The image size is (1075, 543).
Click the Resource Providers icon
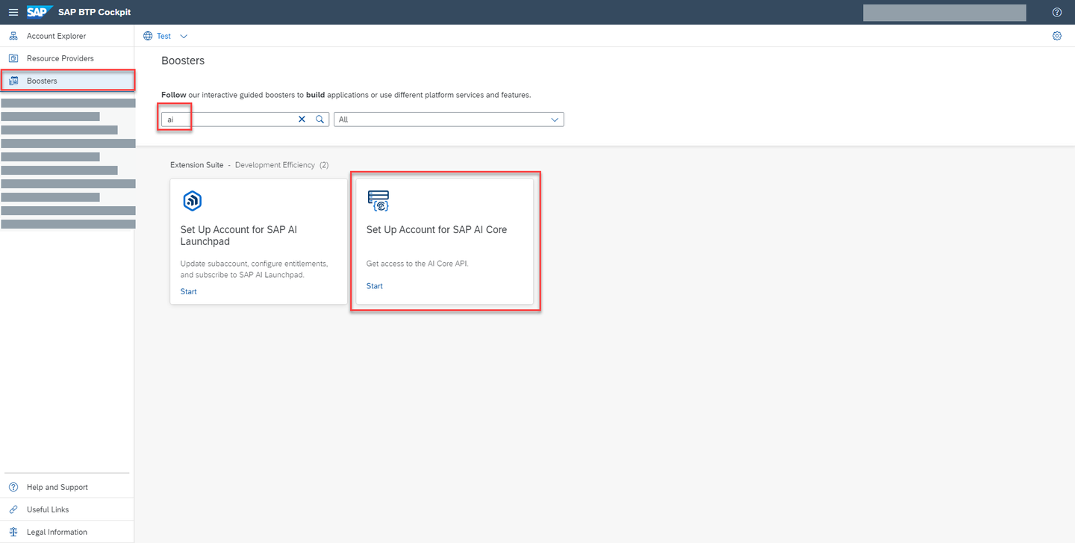(x=13, y=58)
